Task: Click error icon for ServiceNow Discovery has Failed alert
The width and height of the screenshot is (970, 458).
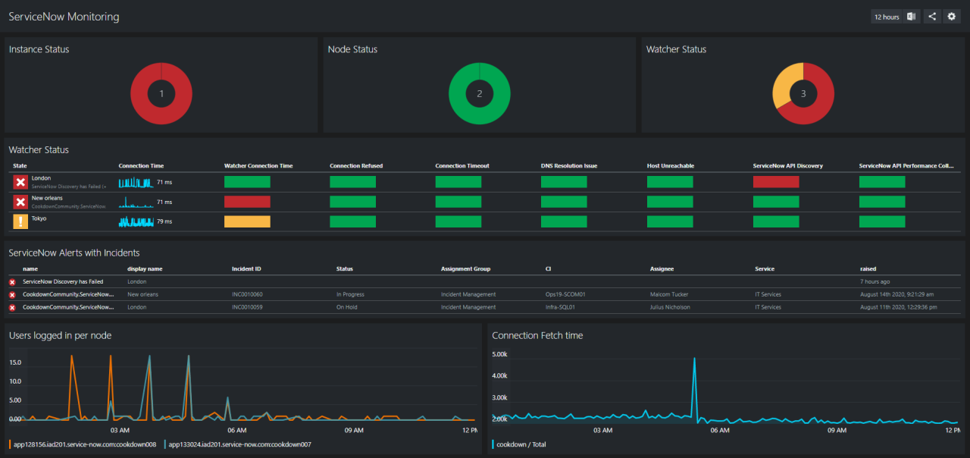Action: 12,282
